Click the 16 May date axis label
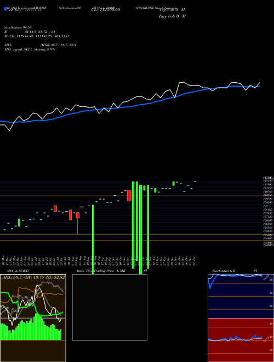The image size is (274, 362). point(3,261)
